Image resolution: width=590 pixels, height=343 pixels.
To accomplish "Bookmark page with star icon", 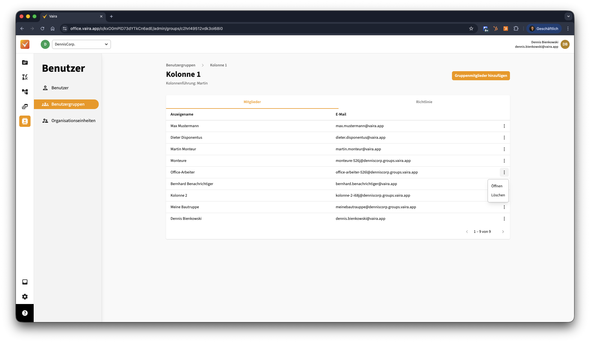I will coord(471,29).
